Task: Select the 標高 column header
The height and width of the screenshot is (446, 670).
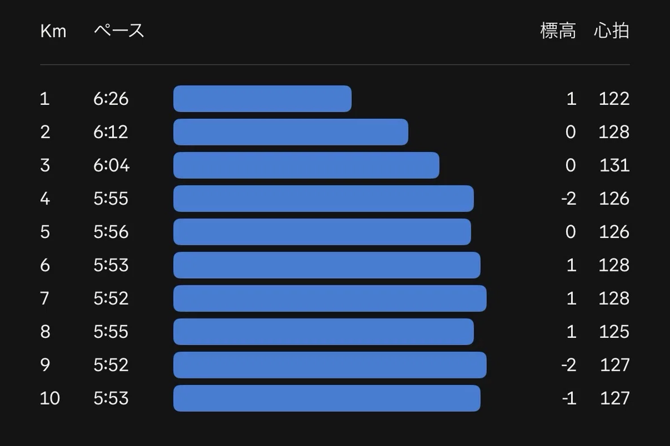Action: [558, 31]
